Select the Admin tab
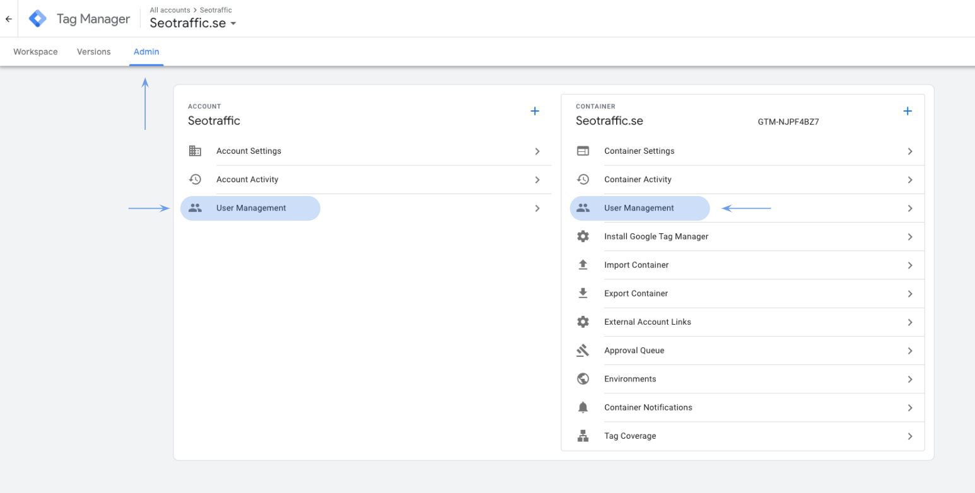Screen dimensions: 975x493 click(x=146, y=52)
